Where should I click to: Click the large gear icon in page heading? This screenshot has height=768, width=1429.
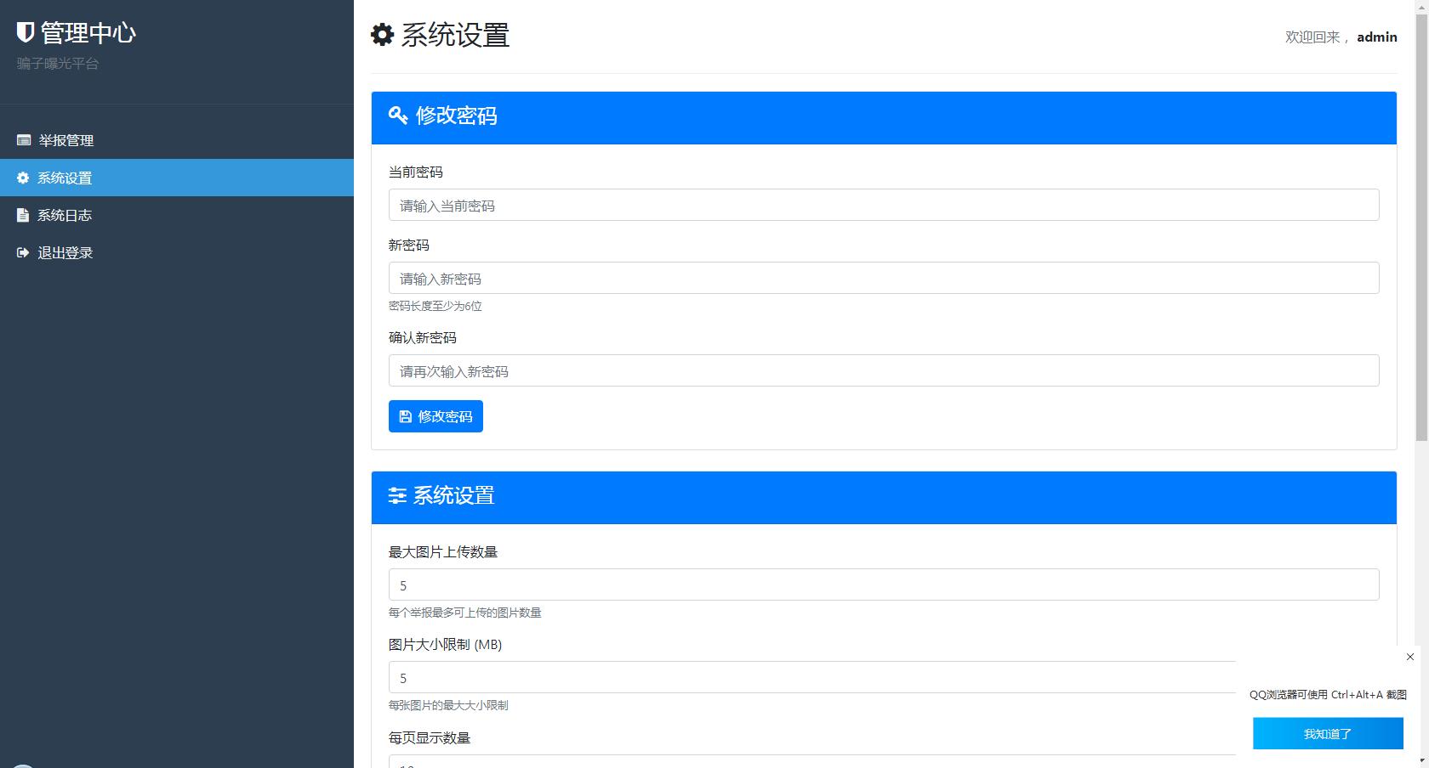[383, 35]
